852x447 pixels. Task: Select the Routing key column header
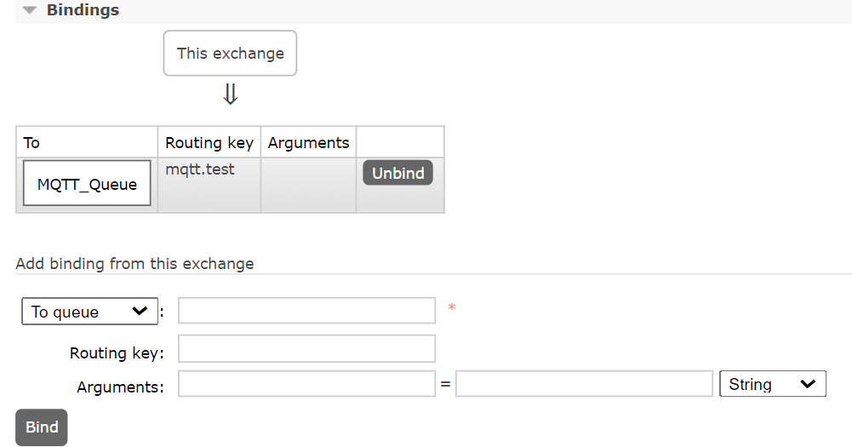coord(209,142)
